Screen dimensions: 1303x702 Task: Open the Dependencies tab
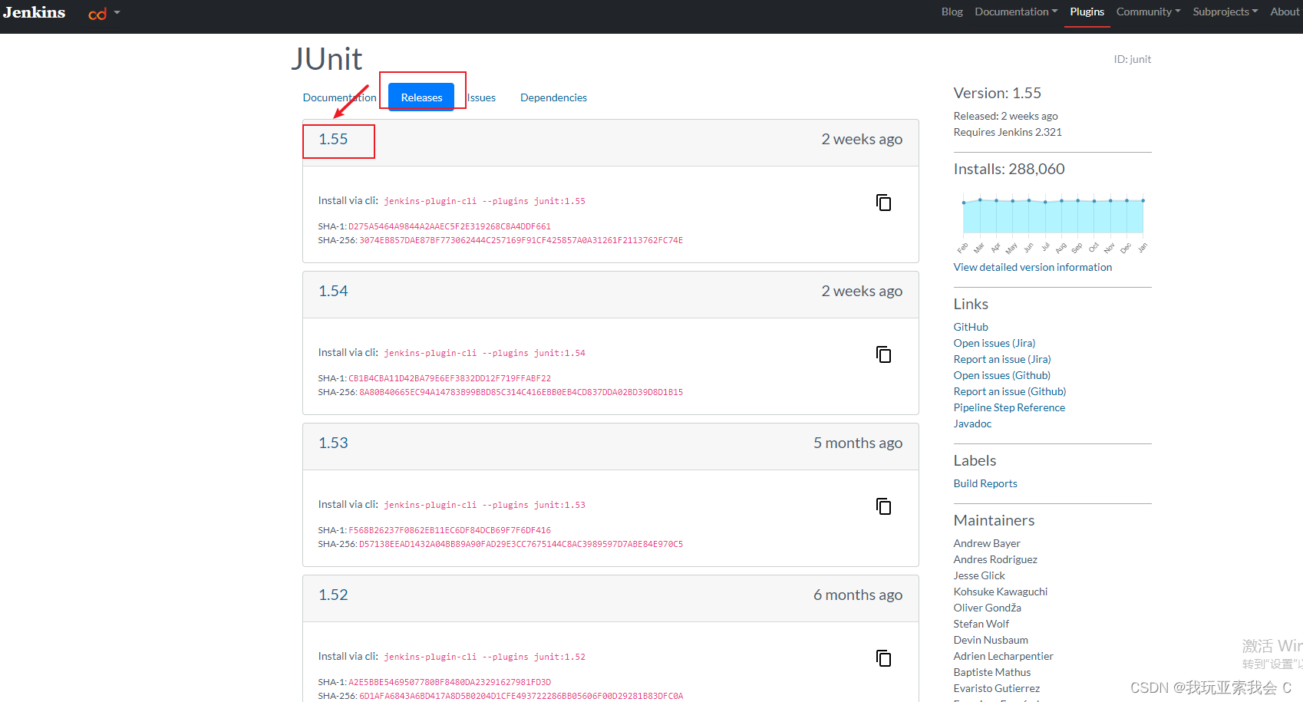pyautogui.click(x=553, y=97)
